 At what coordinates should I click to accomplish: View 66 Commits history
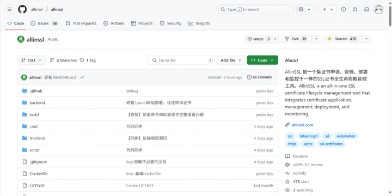(259, 77)
